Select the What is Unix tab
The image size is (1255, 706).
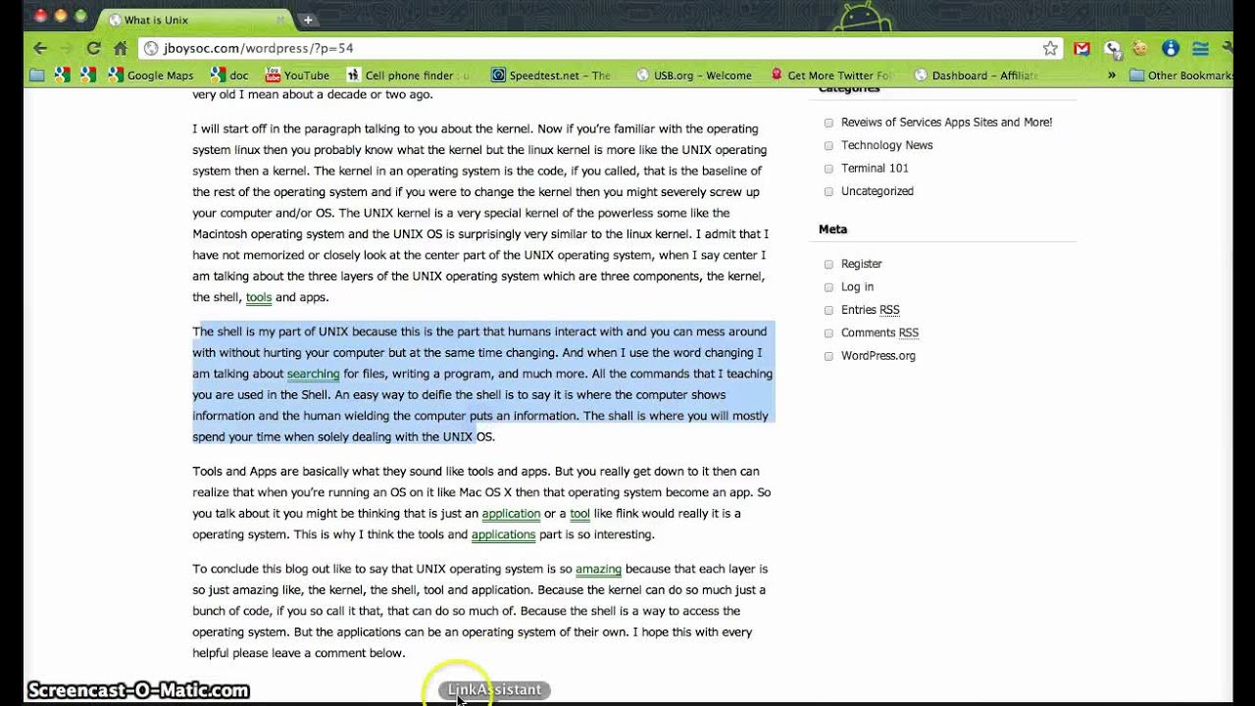(x=196, y=20)
